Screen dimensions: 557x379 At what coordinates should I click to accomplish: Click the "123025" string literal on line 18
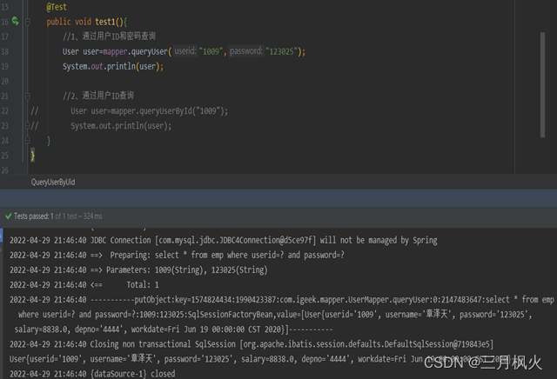coord(282,51)
